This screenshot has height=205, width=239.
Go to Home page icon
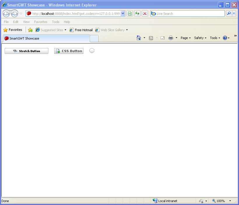[139, 38]
